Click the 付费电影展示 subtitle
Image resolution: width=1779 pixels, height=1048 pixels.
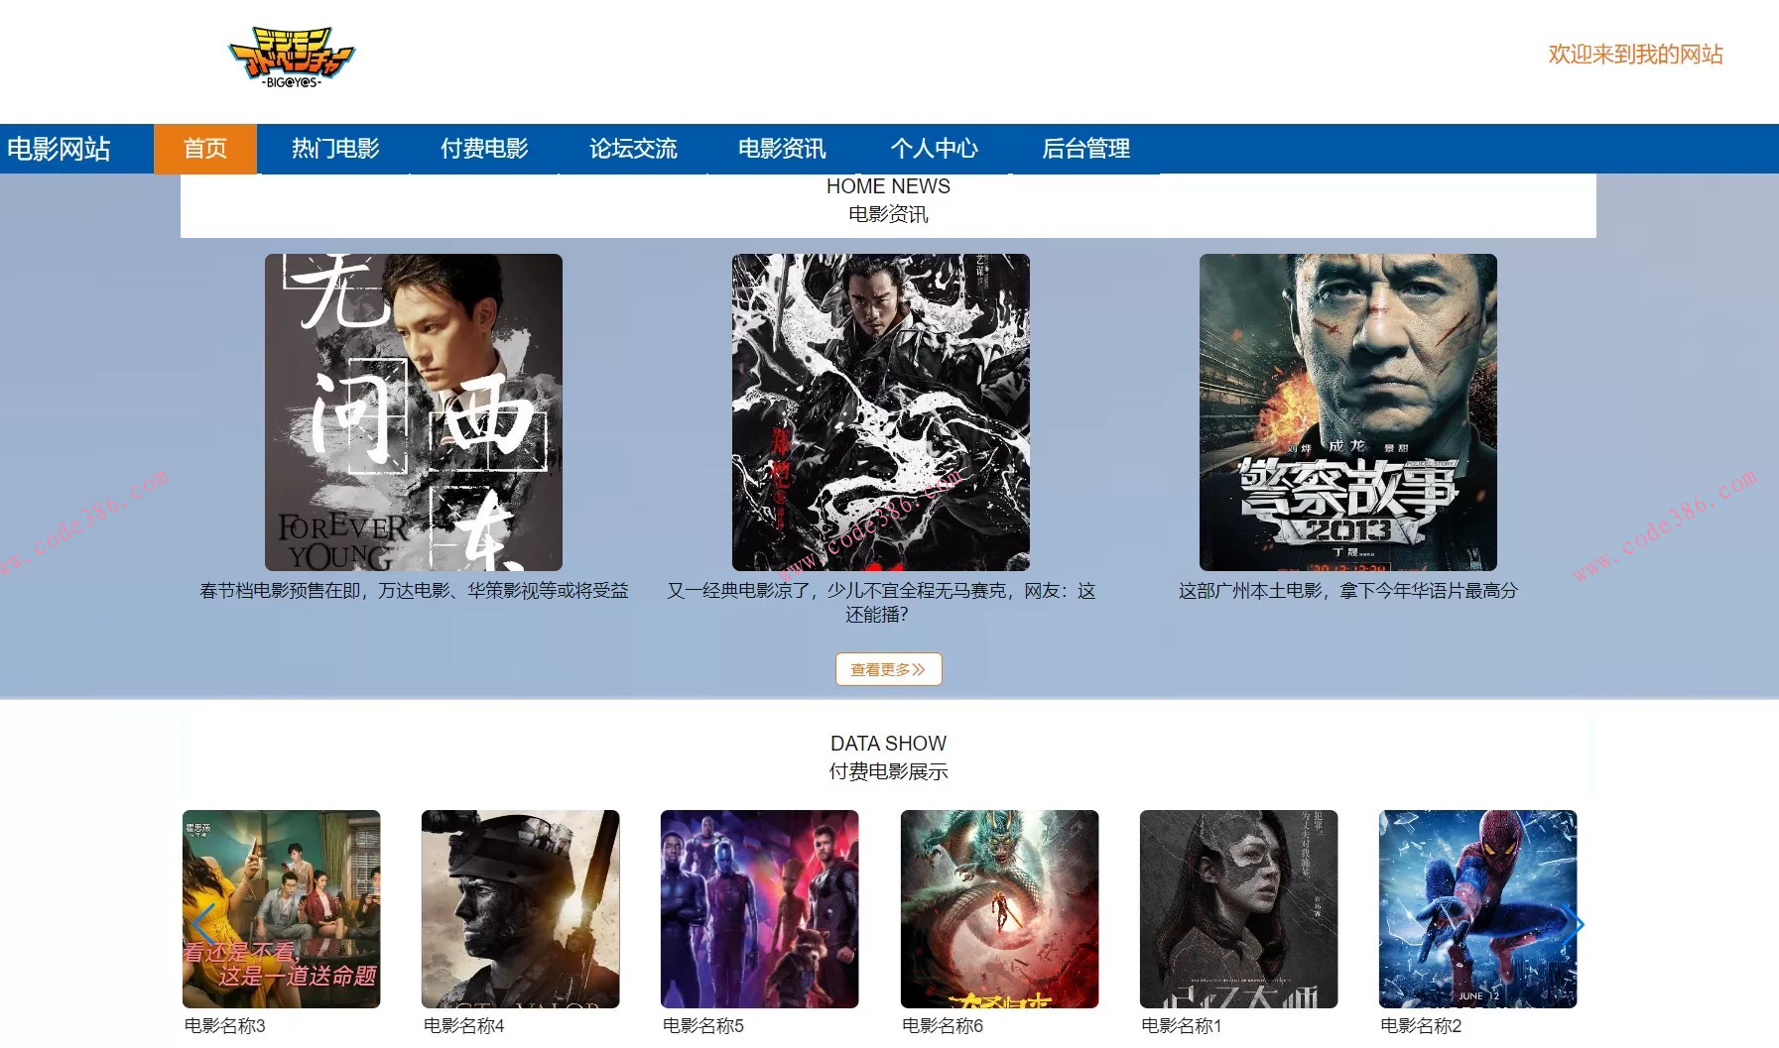pyautogui.click(x=888, y=771)
